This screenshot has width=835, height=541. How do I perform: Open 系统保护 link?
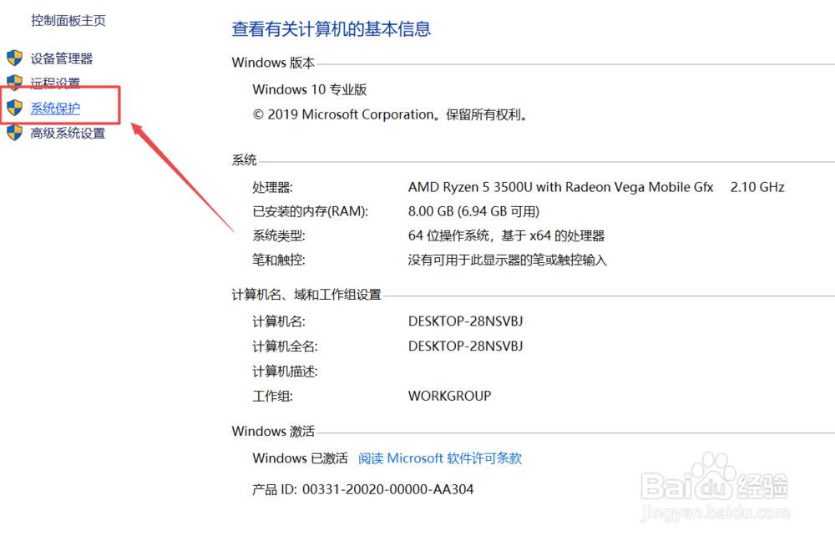click(55, 108)
